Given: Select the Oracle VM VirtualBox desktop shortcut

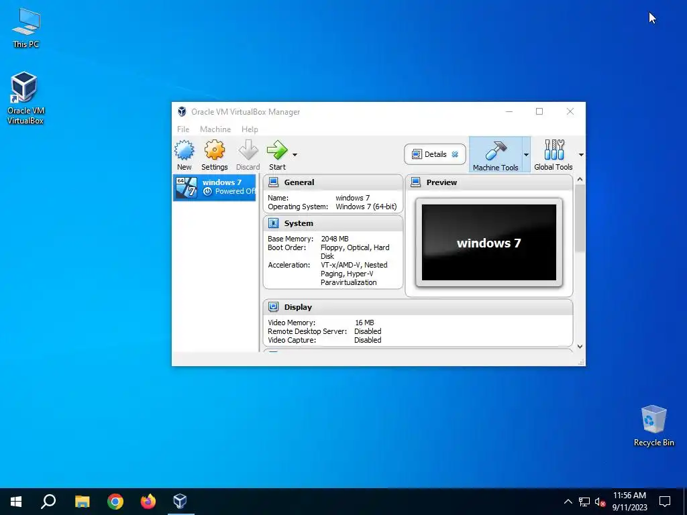Looking at the screenshot, I should point(25,98).
